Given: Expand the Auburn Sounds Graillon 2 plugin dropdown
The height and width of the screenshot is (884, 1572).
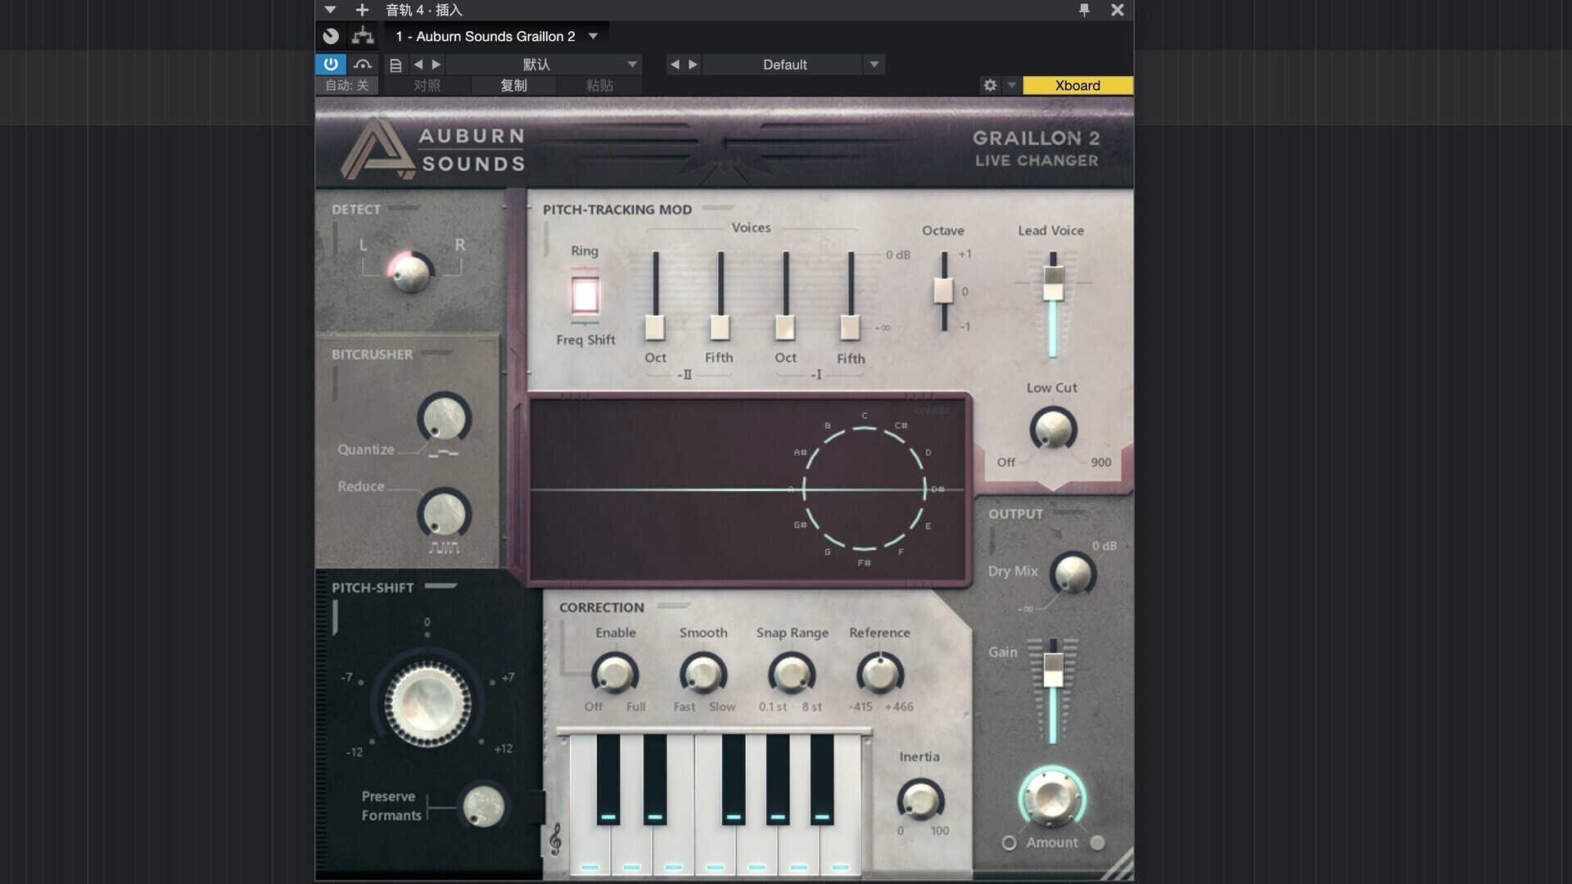Looking at the screenshot, I should pos(593,36).
